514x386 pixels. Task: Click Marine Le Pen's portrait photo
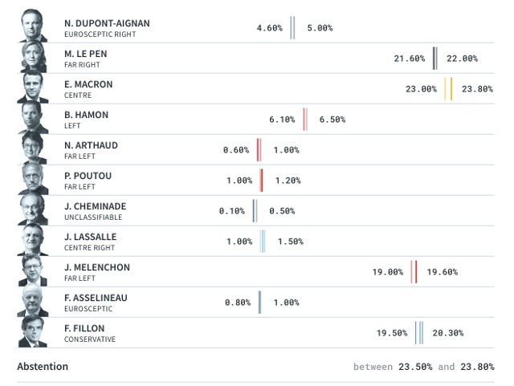33,58
